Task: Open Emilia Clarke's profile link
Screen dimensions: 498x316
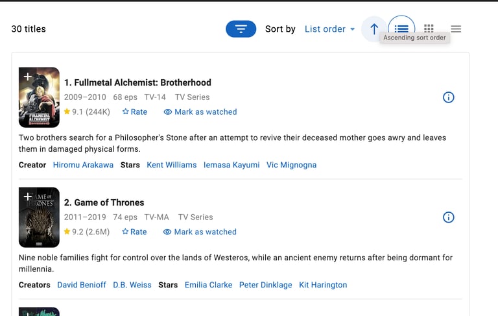Action: pyautogui.click(x=208, y=285)
